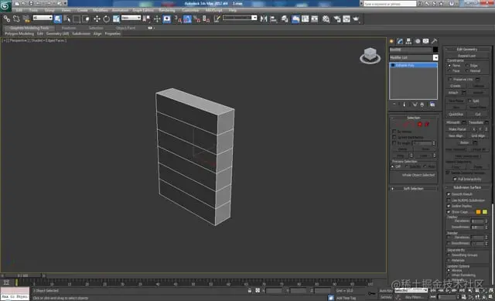
Task: Select the Link tool chain icon
Action: point(7,19)
